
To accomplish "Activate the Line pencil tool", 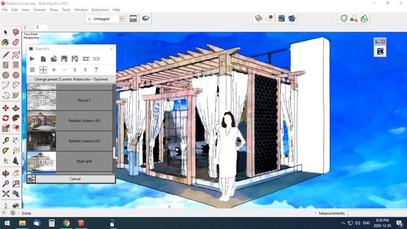I will (x=6, y=55).
